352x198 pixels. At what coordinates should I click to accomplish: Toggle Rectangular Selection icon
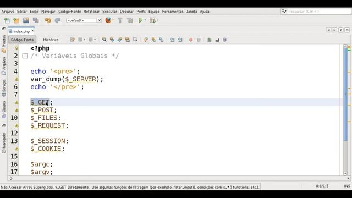coord(135,40)
